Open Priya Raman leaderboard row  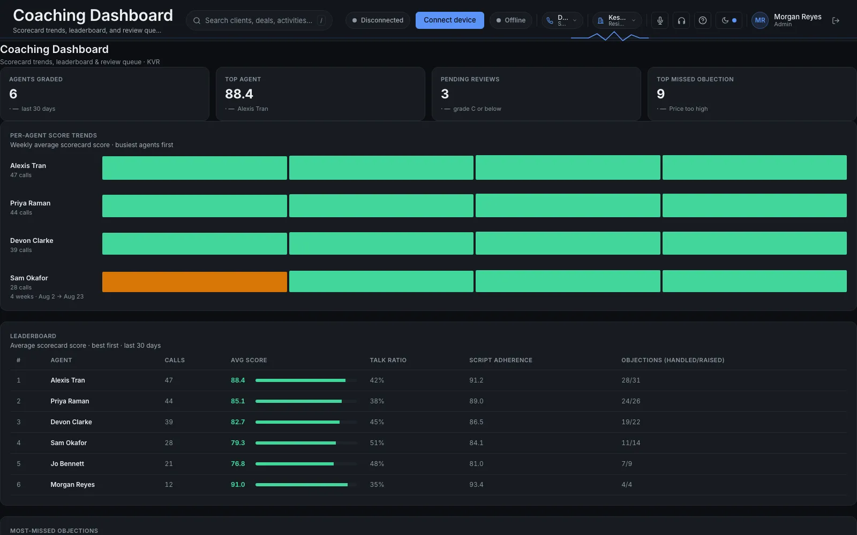click(x=428, y=401)
